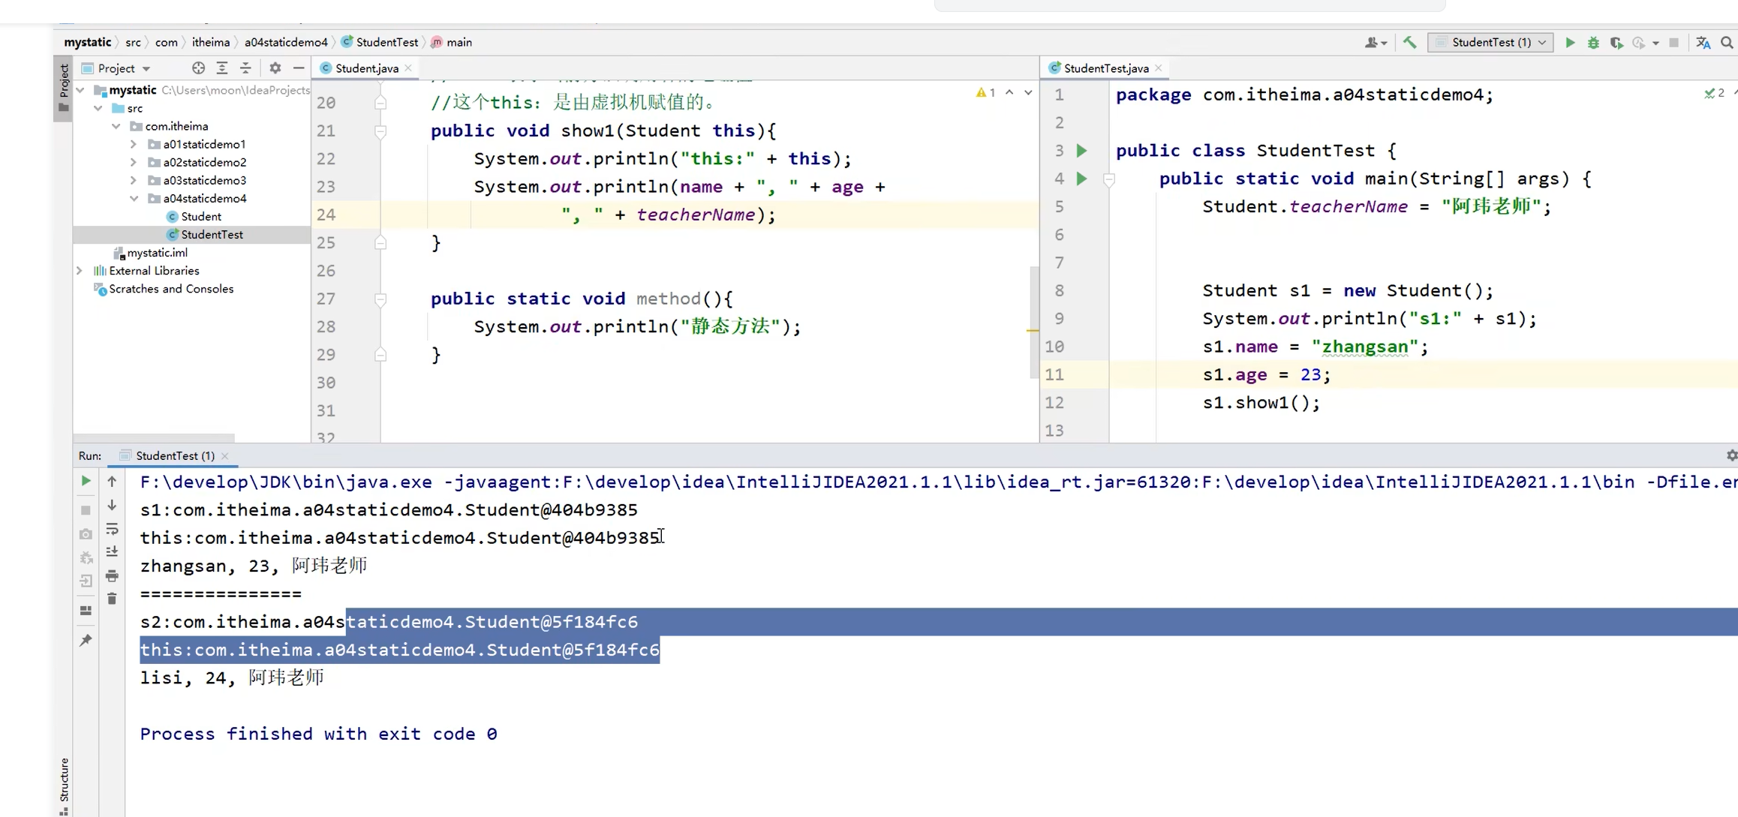Run StudentTest with coverage shield icon
This screenshot has height=817, width=1738.
pos(1616,43)
